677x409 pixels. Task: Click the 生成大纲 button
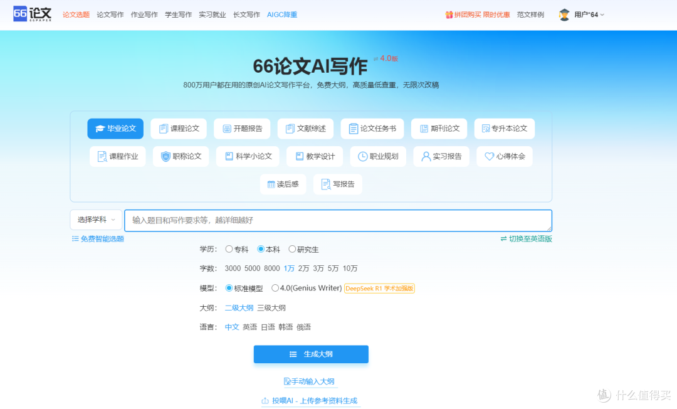pos(311,354)
